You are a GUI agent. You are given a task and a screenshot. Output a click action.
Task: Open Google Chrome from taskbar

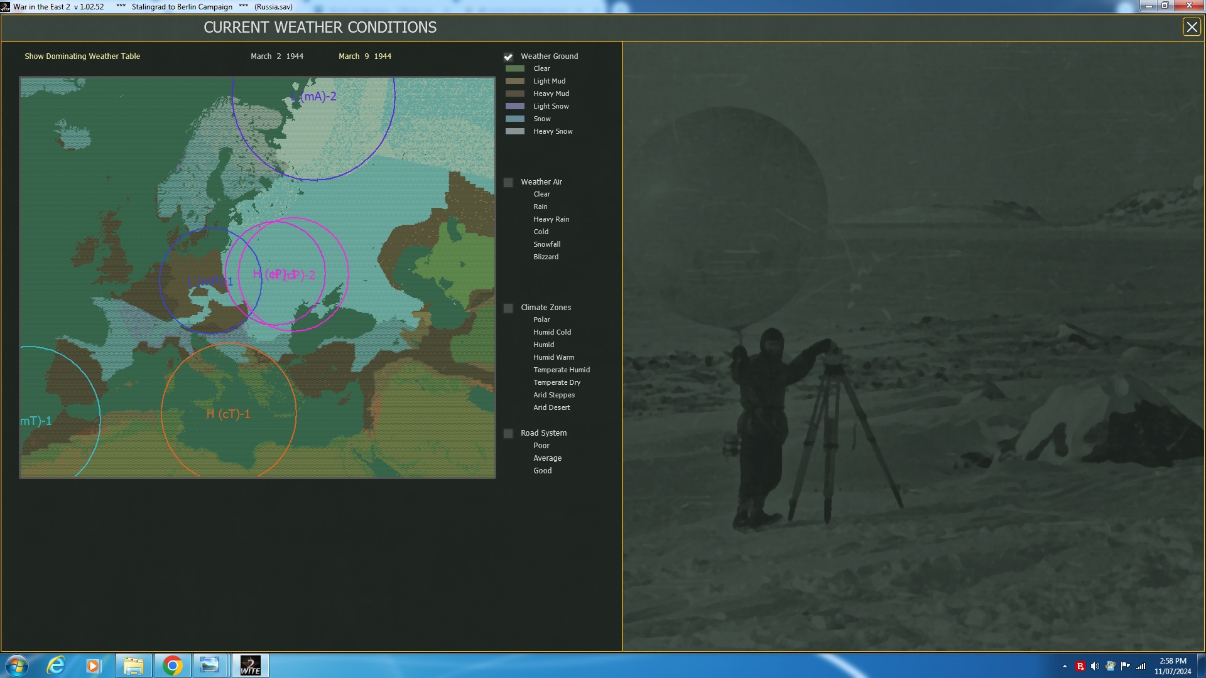coord(172,665)
